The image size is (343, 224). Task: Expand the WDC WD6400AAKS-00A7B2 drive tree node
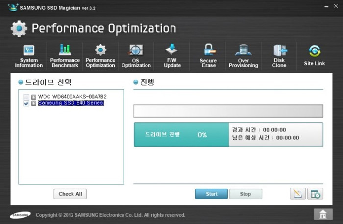click(33, 97)
